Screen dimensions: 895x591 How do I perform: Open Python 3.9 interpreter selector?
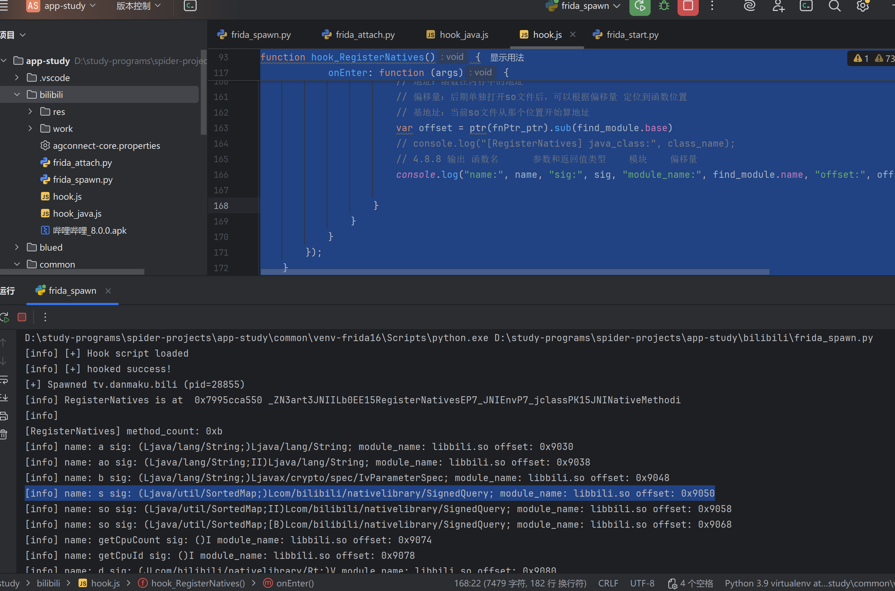point(809,584)
